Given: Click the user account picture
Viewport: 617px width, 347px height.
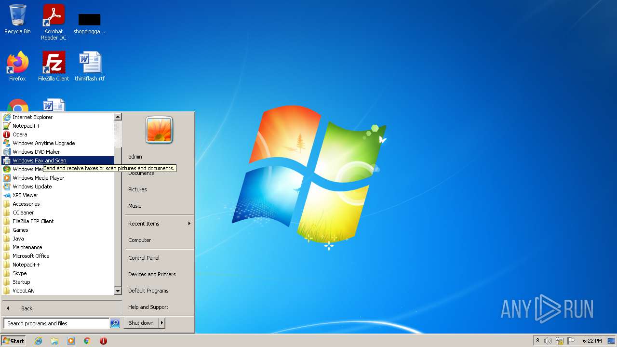Looking at the screenshot, I should coord(159,130).
